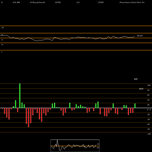
Task: Click the 30 level label on the RSI panel
Action: click(2, 45)
